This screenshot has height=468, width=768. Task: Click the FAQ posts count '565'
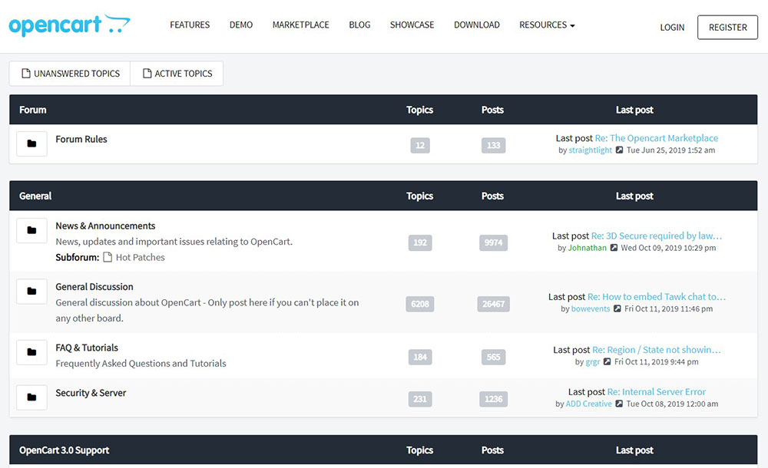pos(493,358)
